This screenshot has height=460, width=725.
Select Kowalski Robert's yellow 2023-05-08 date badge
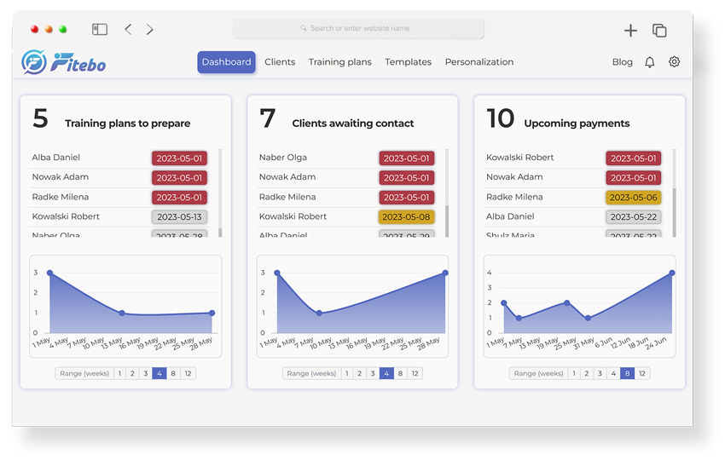click(406, 217)
